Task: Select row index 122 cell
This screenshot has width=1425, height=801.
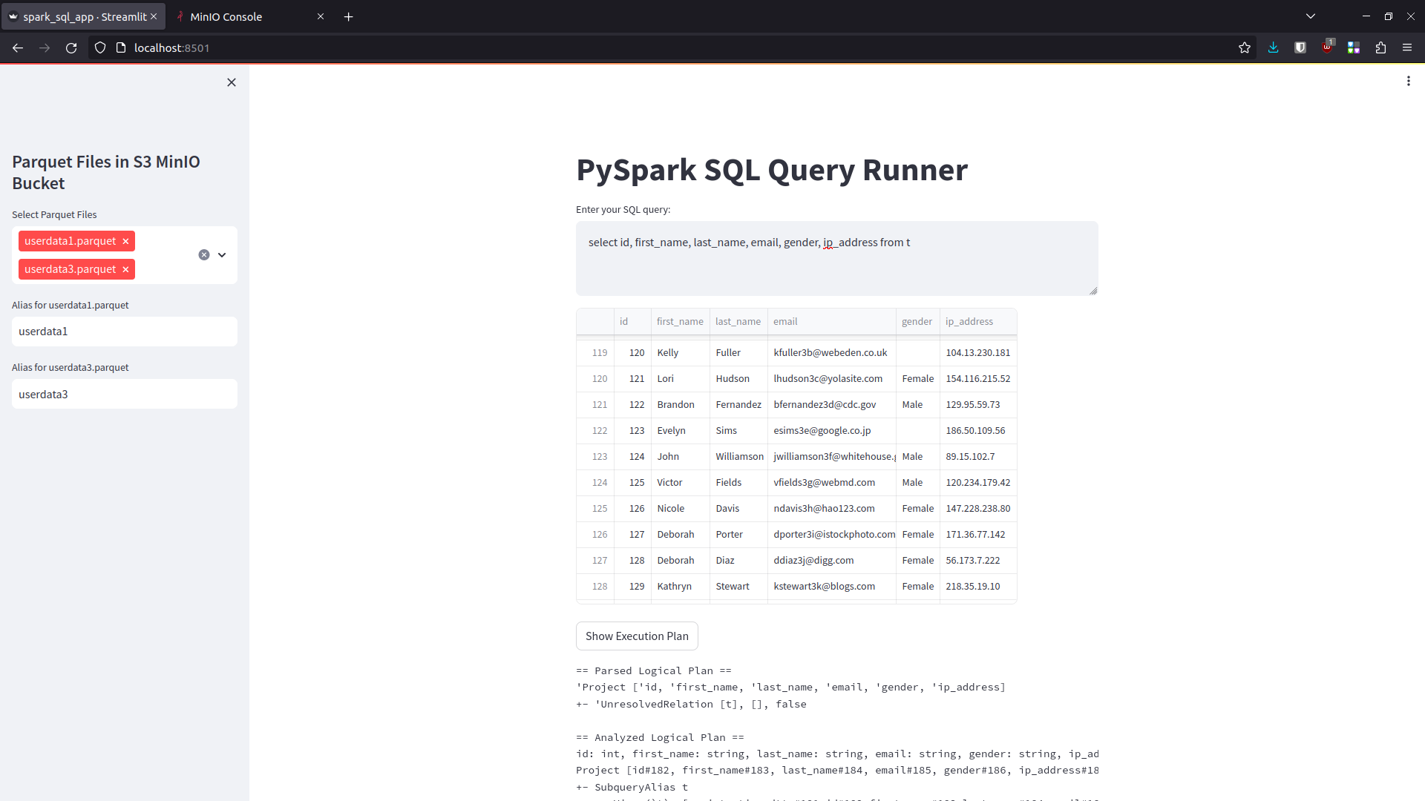Action: click(x=595, y=431)
